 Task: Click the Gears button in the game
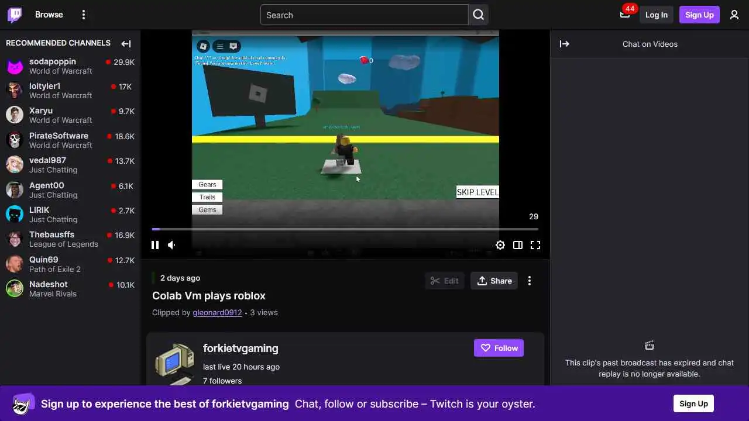pos(207,184)
